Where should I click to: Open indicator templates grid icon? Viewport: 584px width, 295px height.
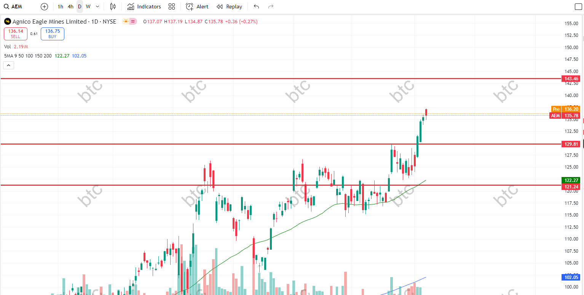pyautogui.click(x=172, y=6)
